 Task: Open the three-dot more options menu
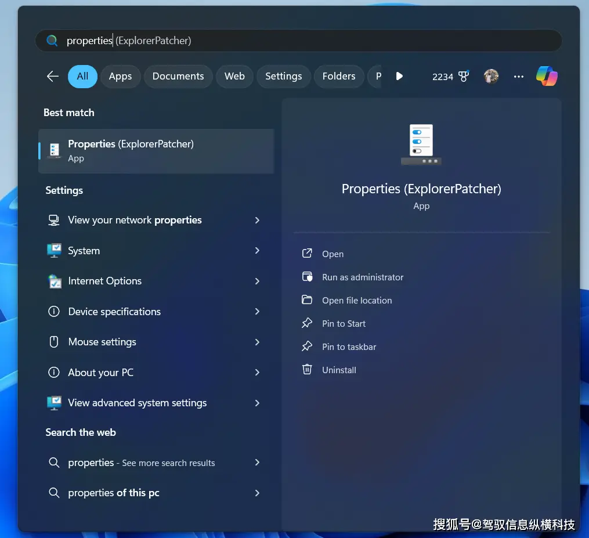click(519, 76)
